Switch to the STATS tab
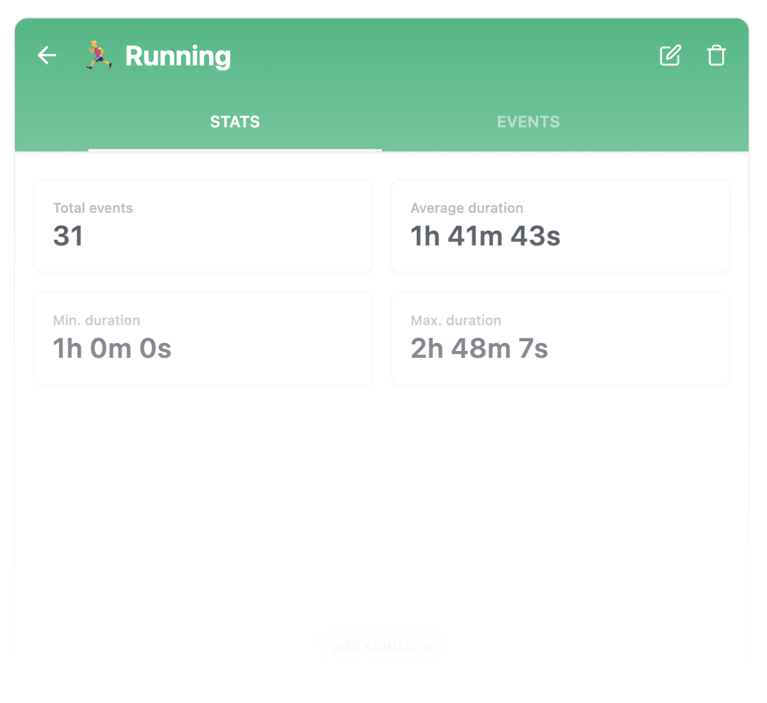This screenshot has width=767, height=703. [x=235, y=122]
